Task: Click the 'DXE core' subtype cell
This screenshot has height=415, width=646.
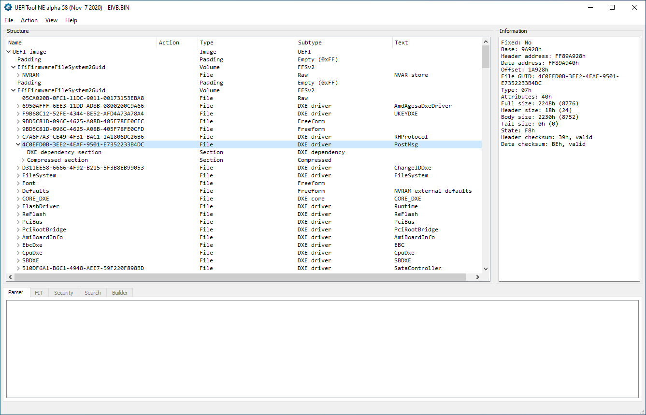Action: pyautogui.click(x=311, y=199)
